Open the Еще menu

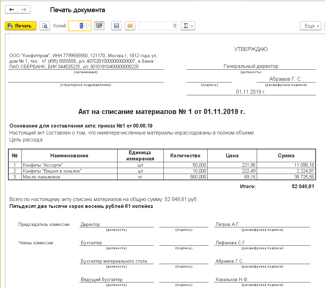(310, 26)
